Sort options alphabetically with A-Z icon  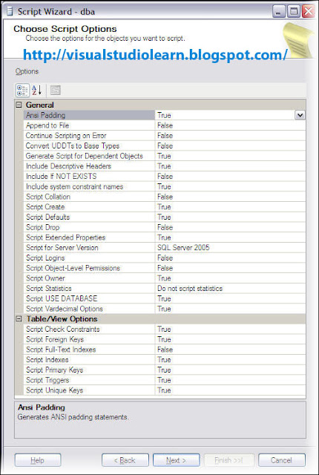point(36,91)
